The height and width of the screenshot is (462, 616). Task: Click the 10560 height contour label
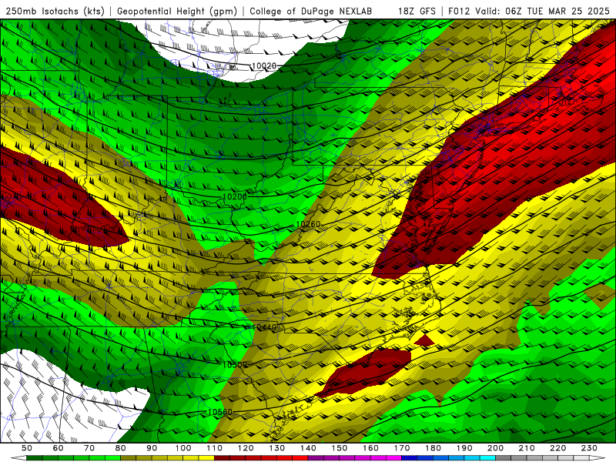tap(220, 412)
